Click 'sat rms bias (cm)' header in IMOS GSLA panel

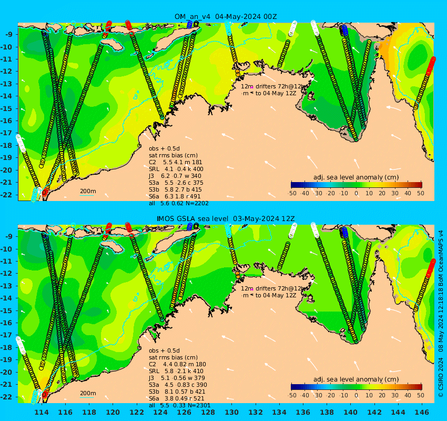tap(173, 357)
